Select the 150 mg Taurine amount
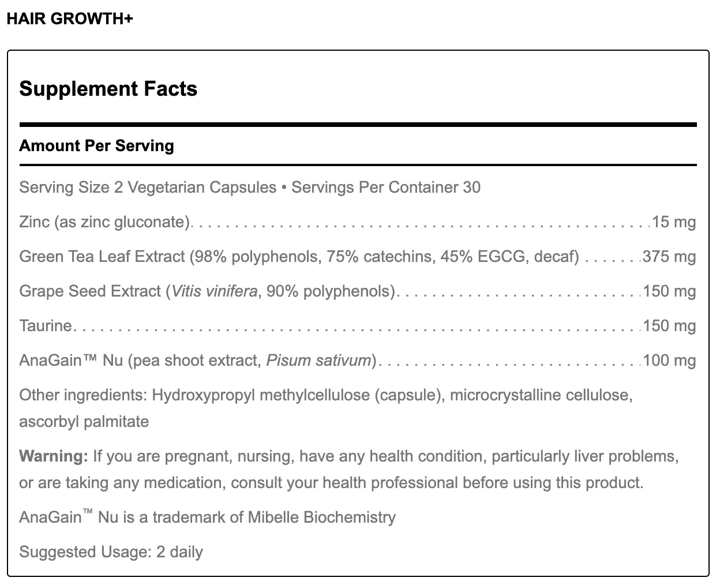The image size is (720, 585). pyautogui.click(x=669, y=326)
